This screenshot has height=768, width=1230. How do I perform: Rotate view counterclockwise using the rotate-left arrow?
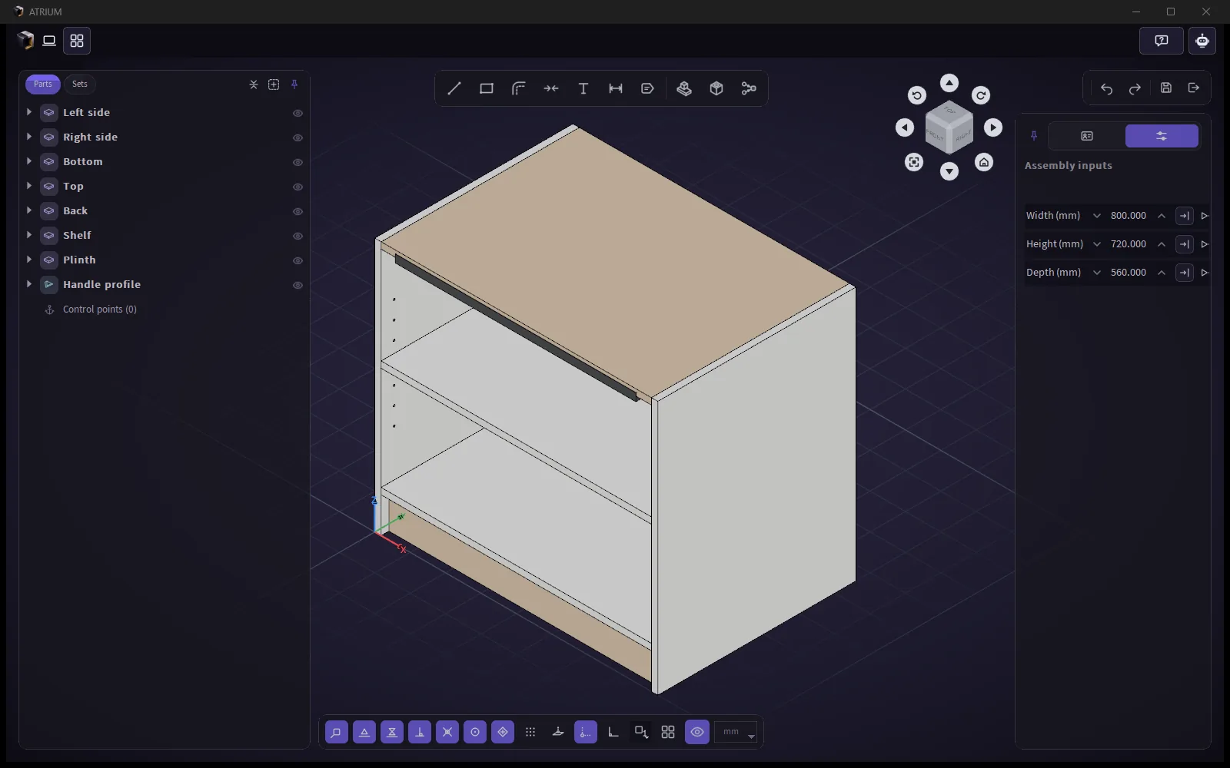(x=916, y=95)
